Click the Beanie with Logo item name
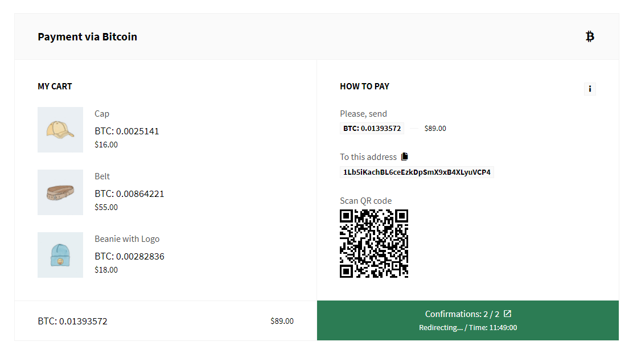Viewport: 633px width, 354px height. click(x=127, y=239)
